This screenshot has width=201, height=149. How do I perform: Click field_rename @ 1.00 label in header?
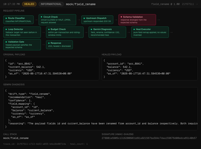[165, 4]
